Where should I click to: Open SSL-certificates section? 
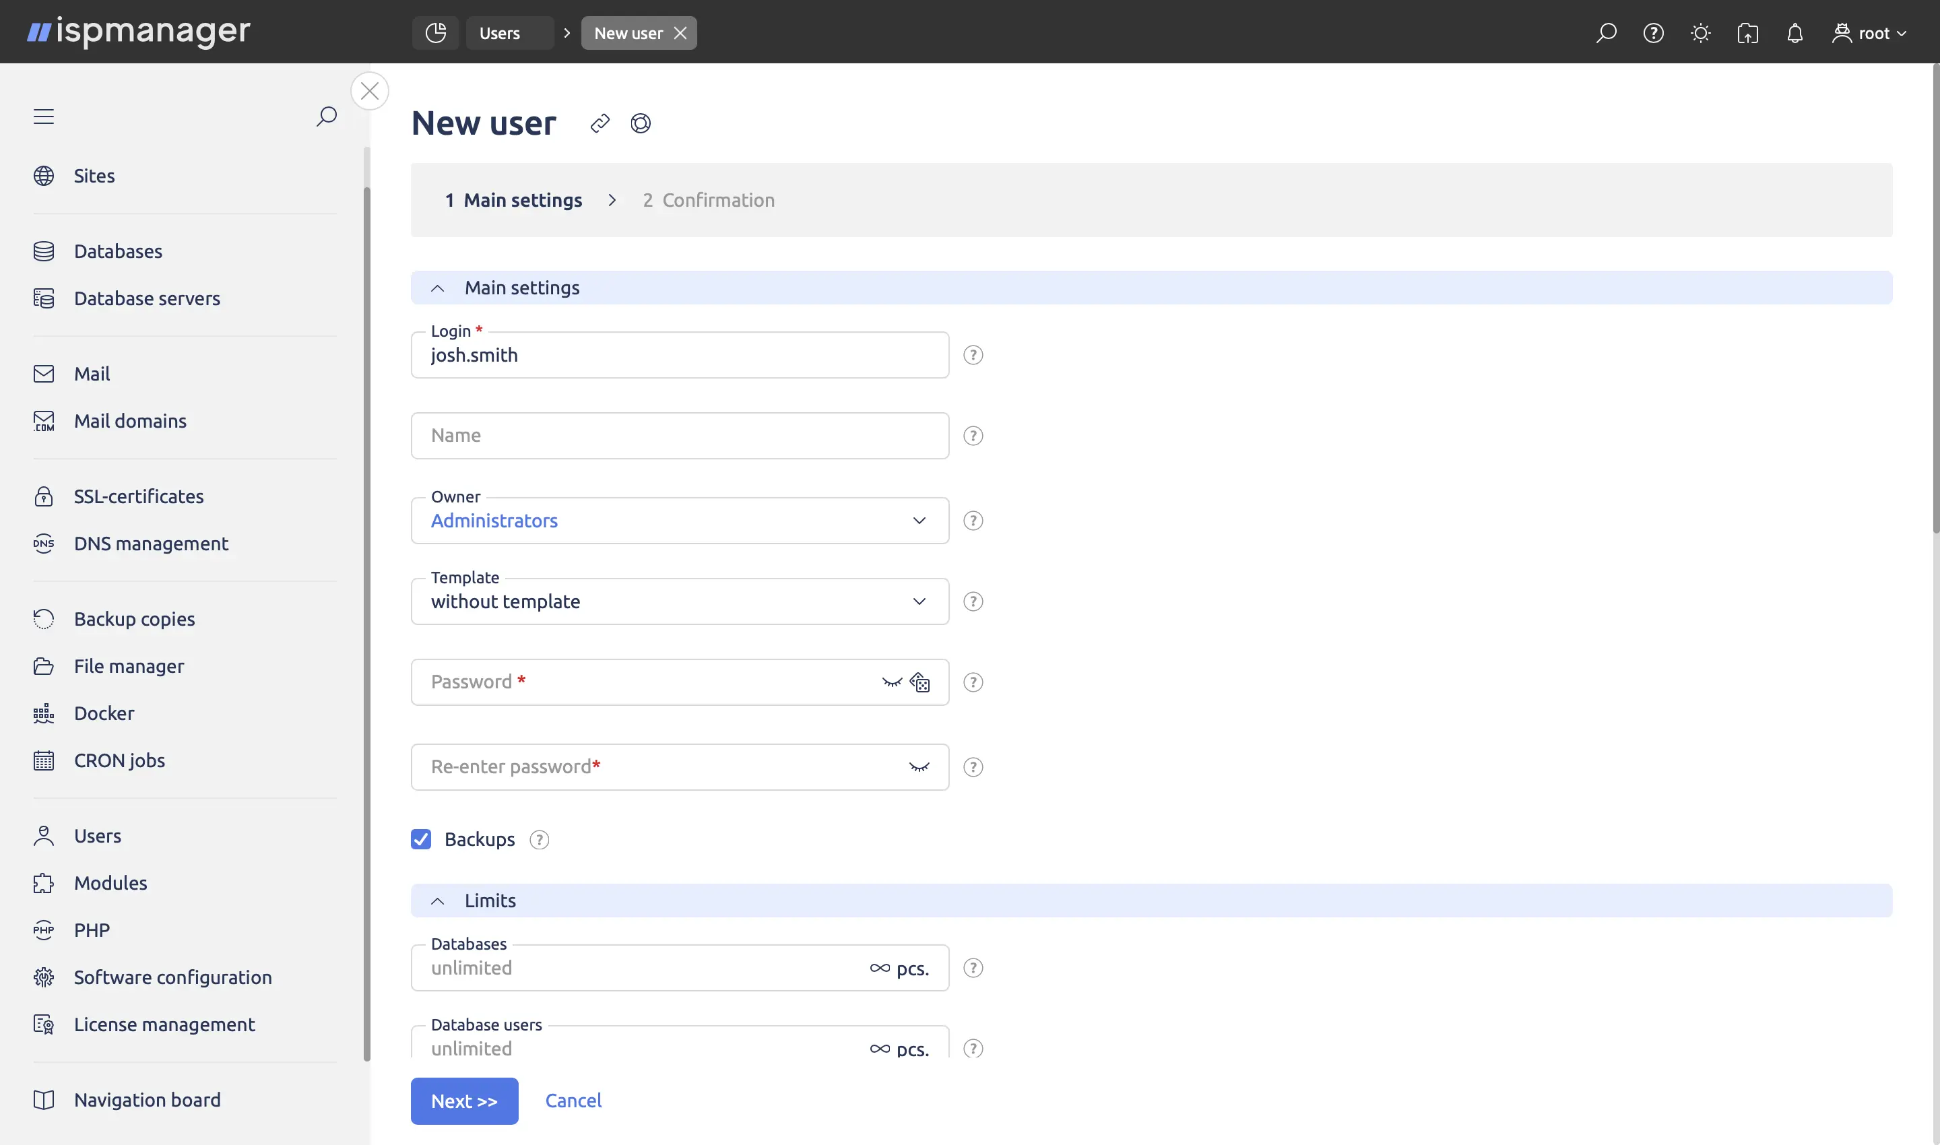click(138, 496)
